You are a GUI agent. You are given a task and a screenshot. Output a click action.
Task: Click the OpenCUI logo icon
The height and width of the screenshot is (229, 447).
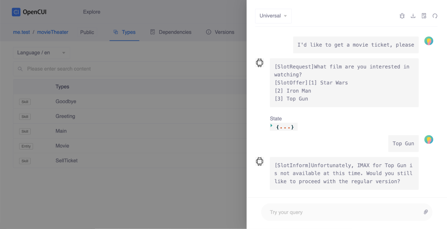[16, 12]
